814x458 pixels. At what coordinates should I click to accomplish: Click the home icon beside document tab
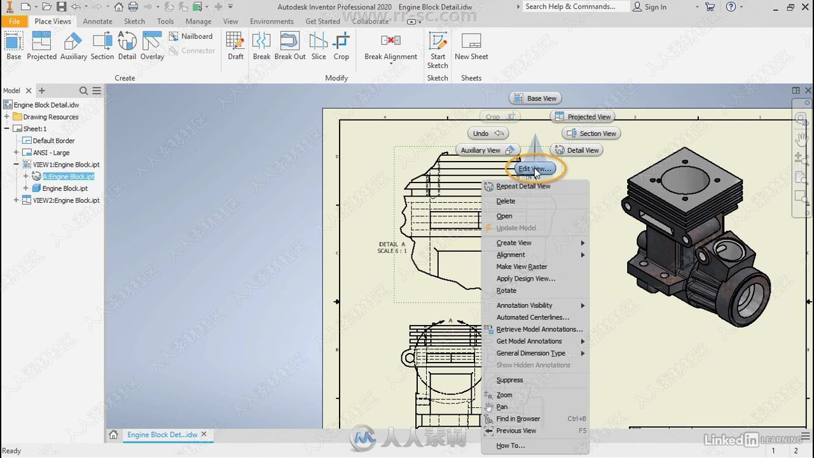[x=113, y=434]
